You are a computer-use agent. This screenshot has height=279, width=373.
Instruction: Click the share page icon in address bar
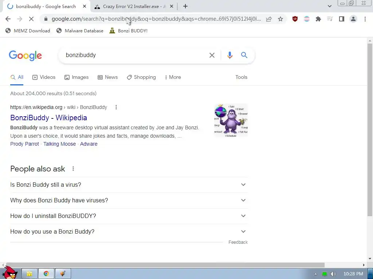269,19
